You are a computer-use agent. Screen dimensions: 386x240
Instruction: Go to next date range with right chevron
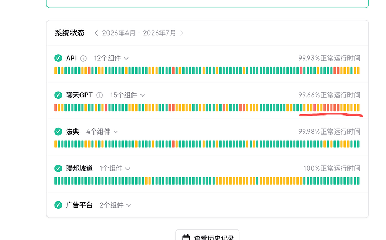click(182, 33)
